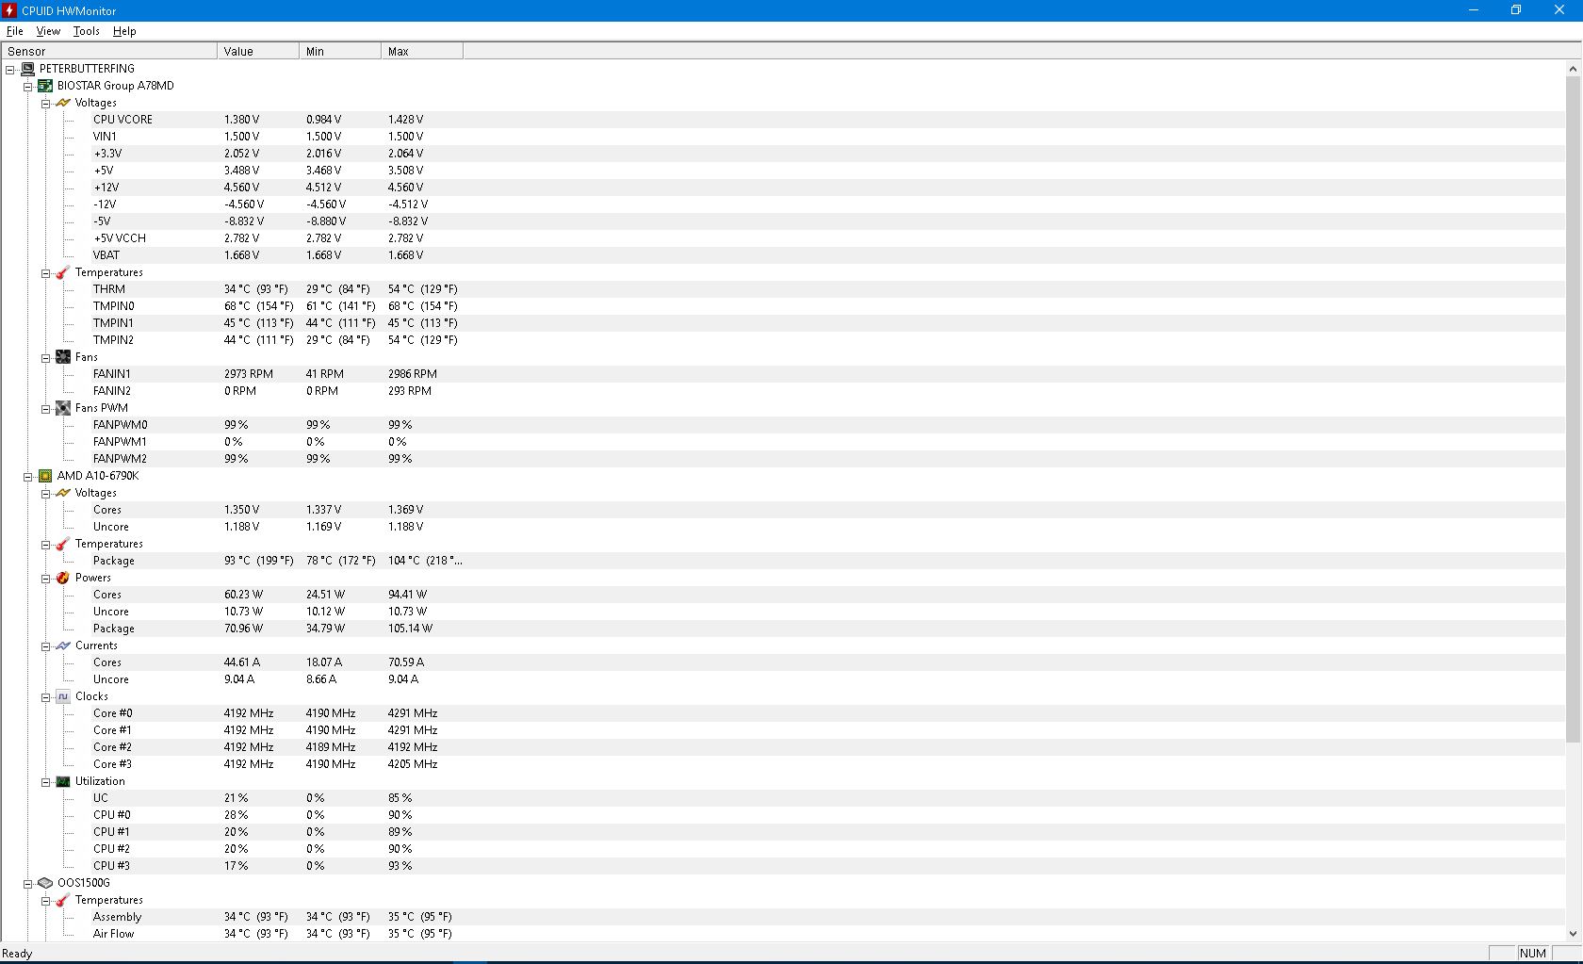
Task: Collapse the BIOSTAR Voltages branch
Action: [45, 104]
